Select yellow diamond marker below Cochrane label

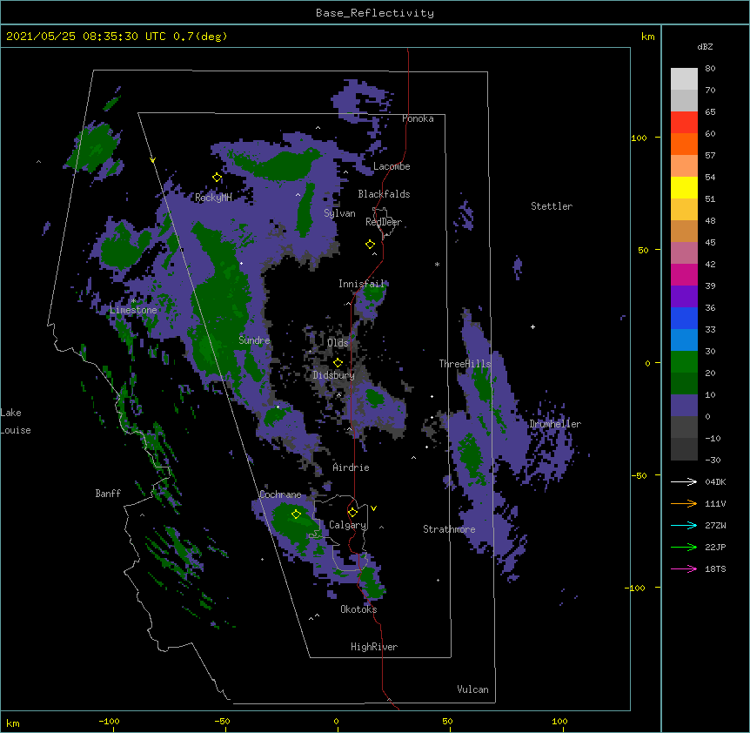[296, 514]
